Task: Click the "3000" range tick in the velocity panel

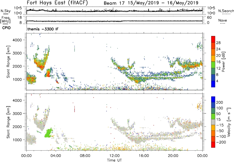Action: click(x=17, y=113)
